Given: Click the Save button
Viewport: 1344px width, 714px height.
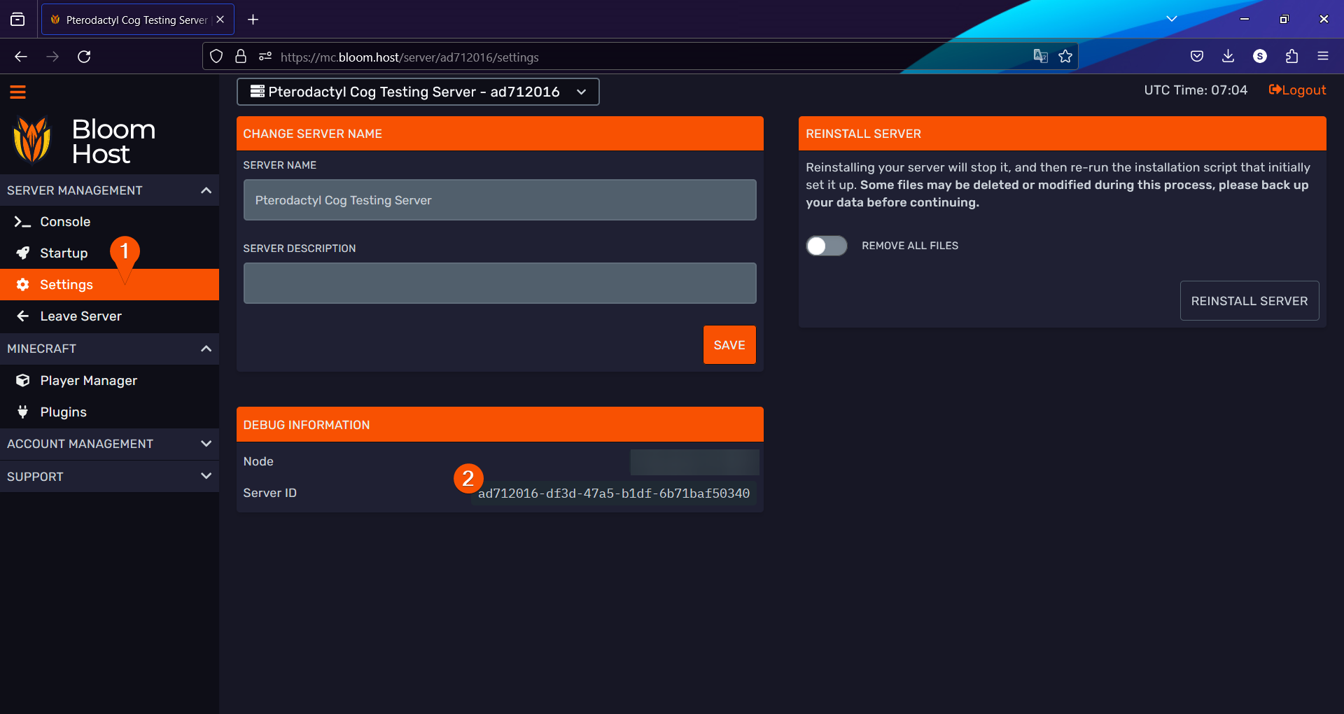Looking at the screenshot, I should pyautogui.click(x=729, y=345).
